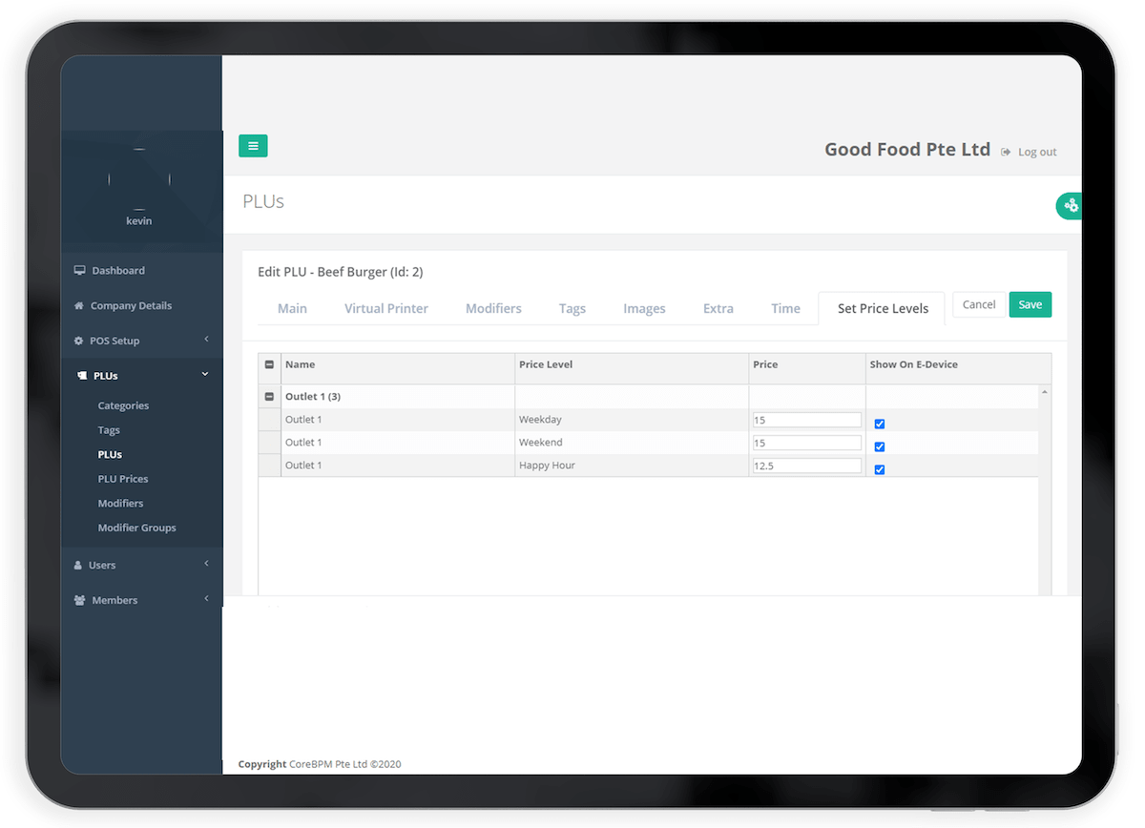
Task: Click the Log out link
Action: click(x=1037, y=152)
